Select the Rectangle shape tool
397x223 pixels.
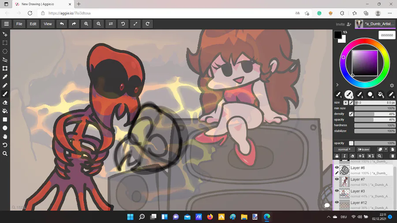[5, 119]
